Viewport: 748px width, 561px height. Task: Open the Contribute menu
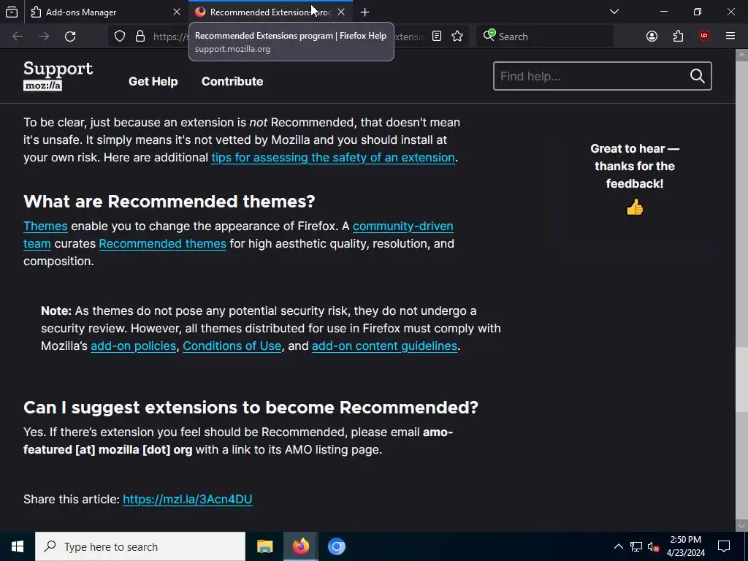[232, 82]
